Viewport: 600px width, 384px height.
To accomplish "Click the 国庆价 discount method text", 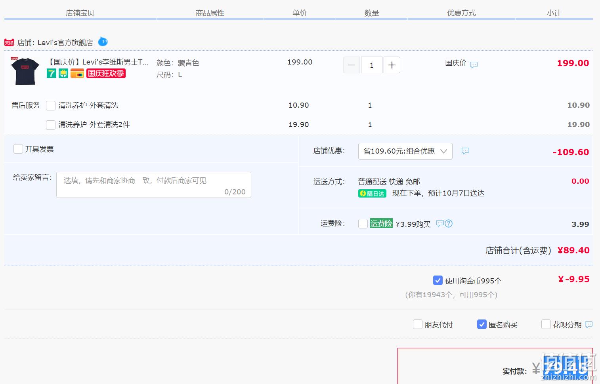I will tap(456, 63).
